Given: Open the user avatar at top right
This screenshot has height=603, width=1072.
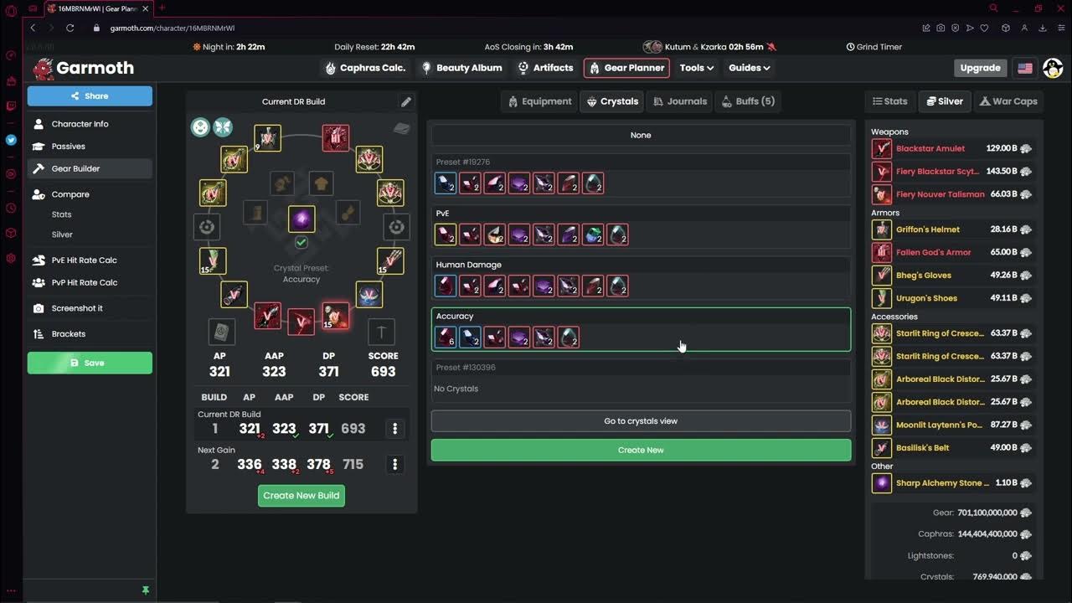Looking at the screenshot, I should [x=1054, y=68].
